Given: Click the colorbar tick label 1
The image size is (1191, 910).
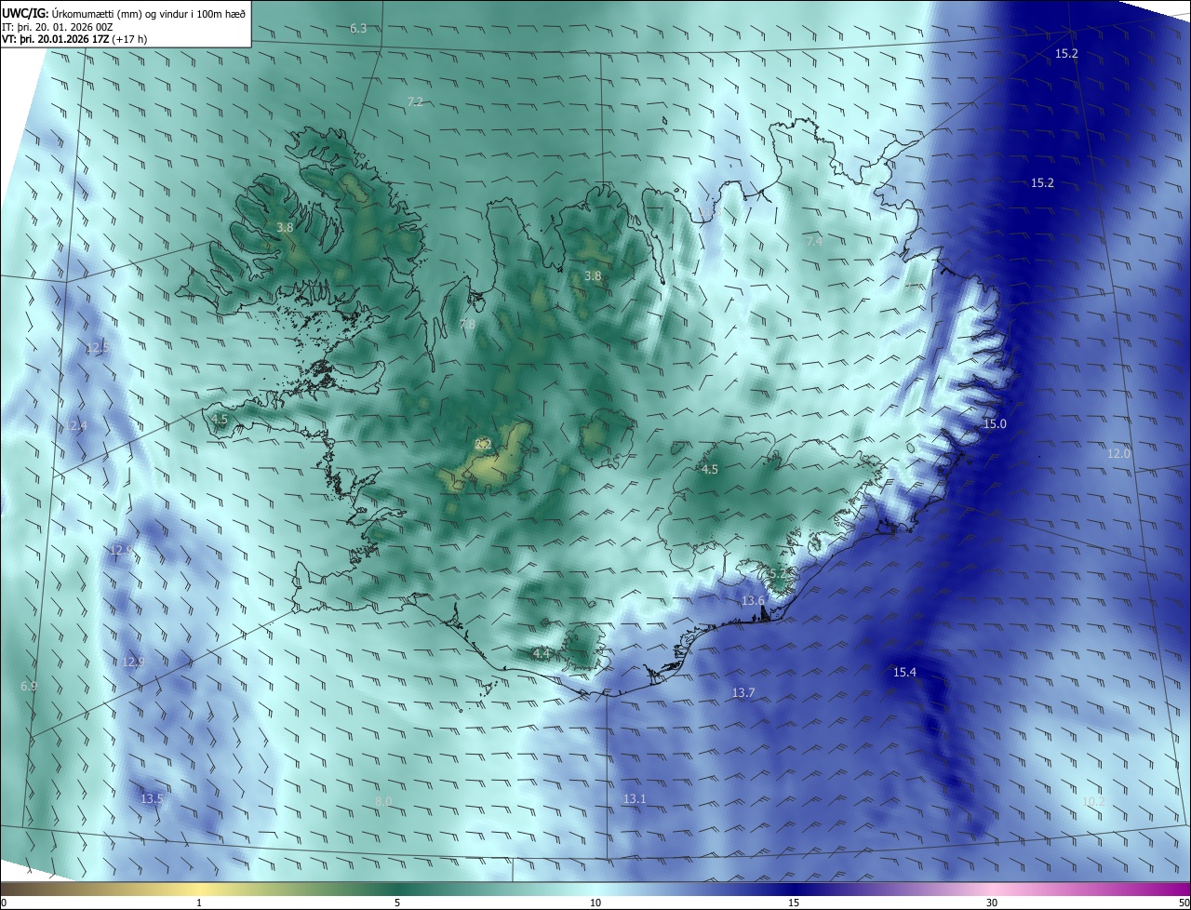Looking at the screenshot, I should coord(199,903).
